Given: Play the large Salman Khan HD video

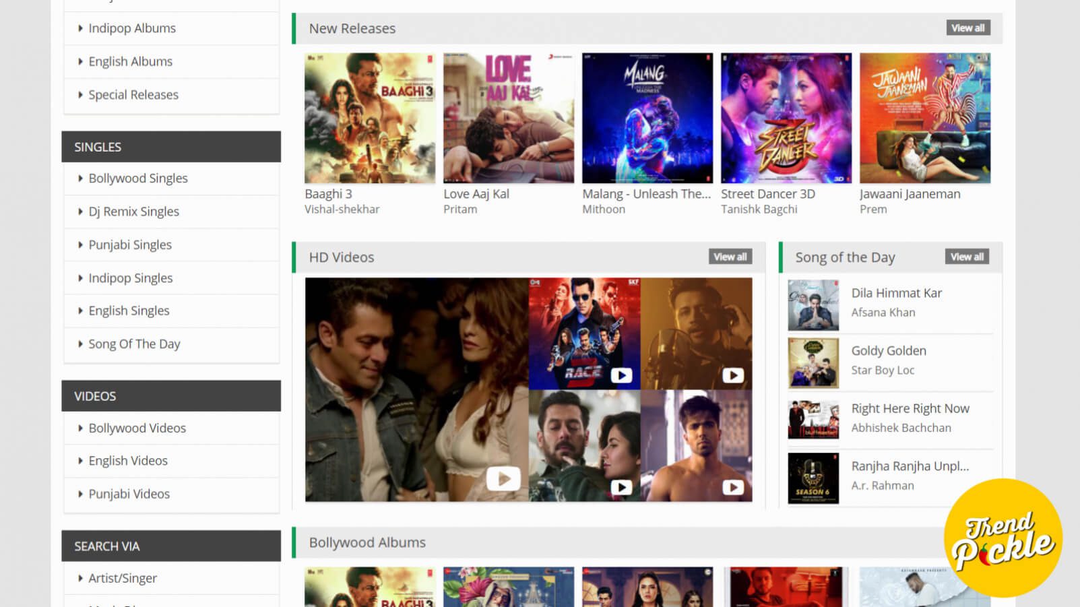Looking at the screenshot, I should pyautogui.click(x=416, y=389).
